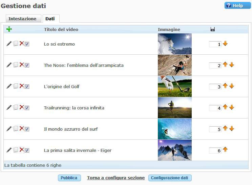Viewport: 252px width, 185px height.
Task: Open the surf wave thumbnail image
Action: pyautogui.click(x=174, y=129)
